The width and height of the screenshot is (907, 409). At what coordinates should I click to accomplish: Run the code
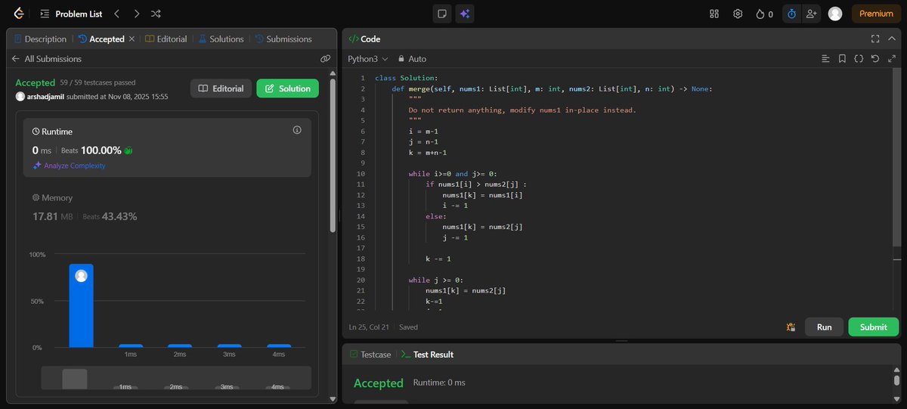point(824,327)
